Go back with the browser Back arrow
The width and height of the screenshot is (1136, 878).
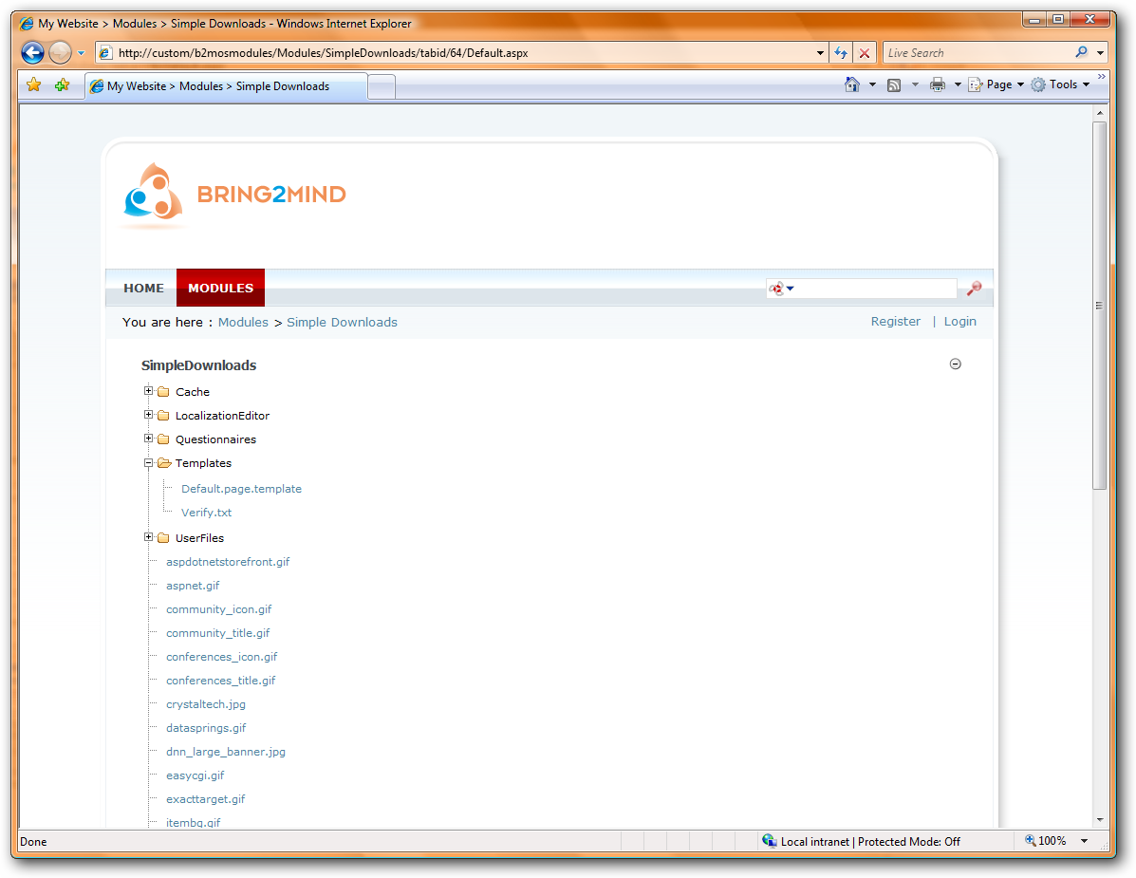(32, 53)
